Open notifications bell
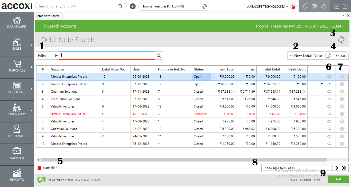This screenshot has width=351, height=187. (305, 6)
